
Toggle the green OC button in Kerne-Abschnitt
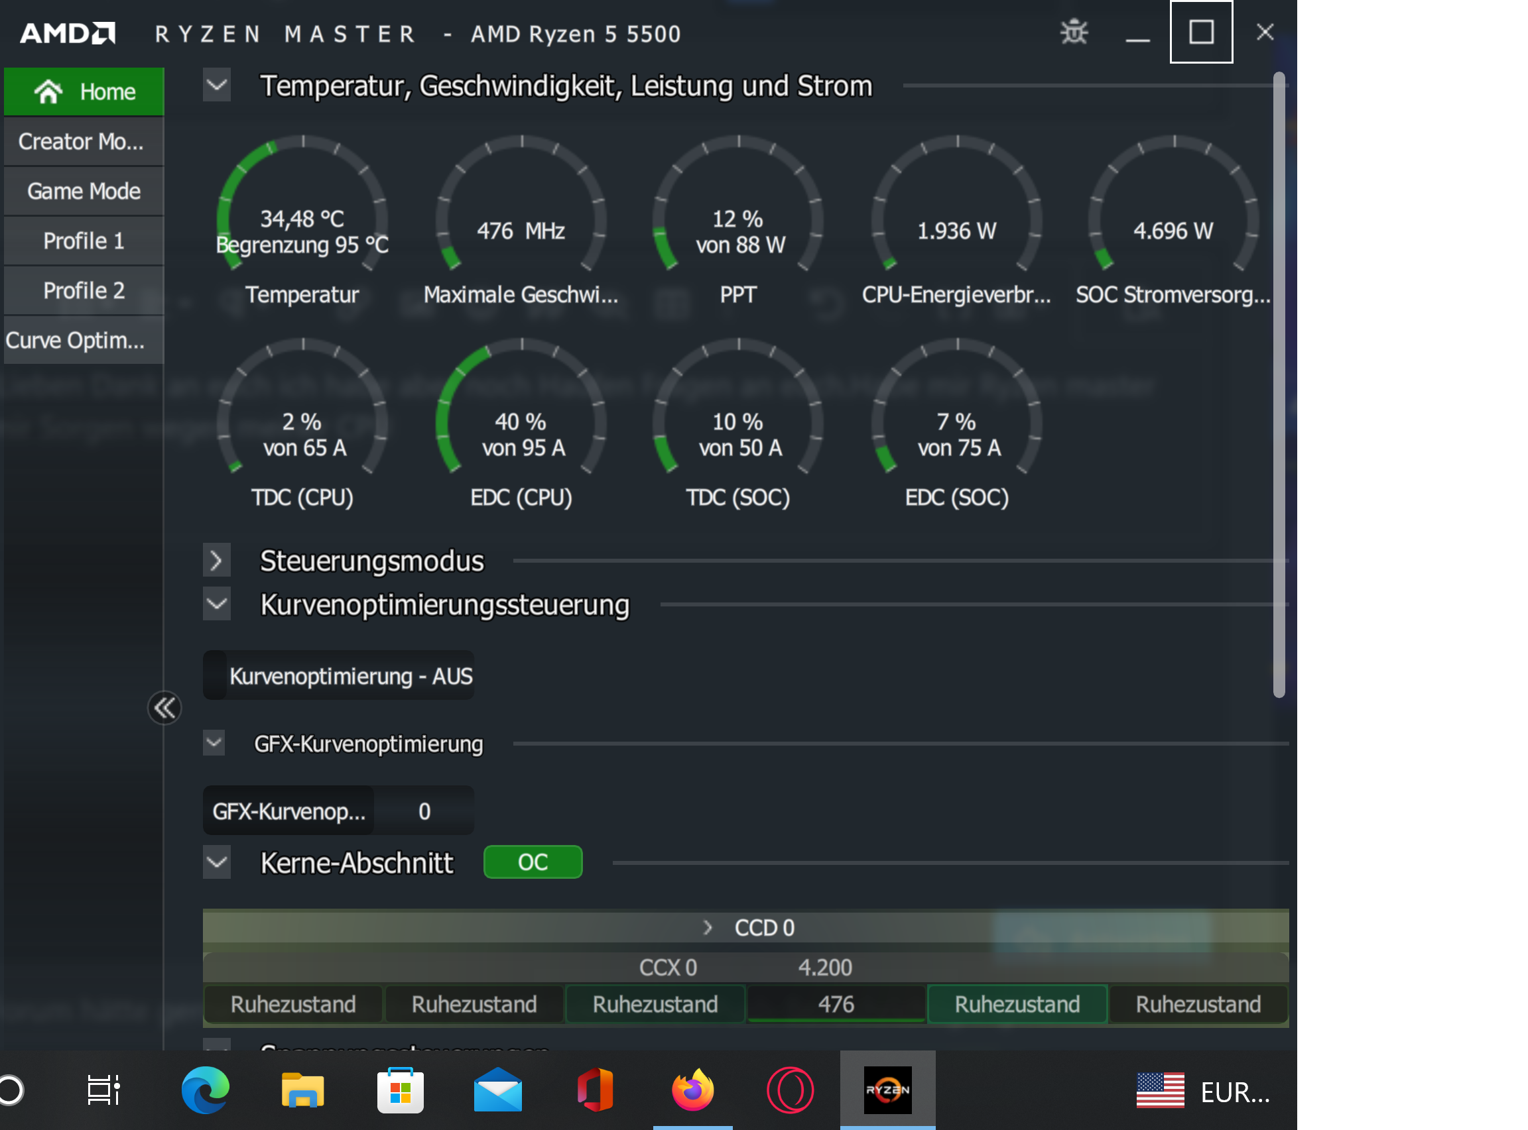pyautogui.click(x=533, y=862)
